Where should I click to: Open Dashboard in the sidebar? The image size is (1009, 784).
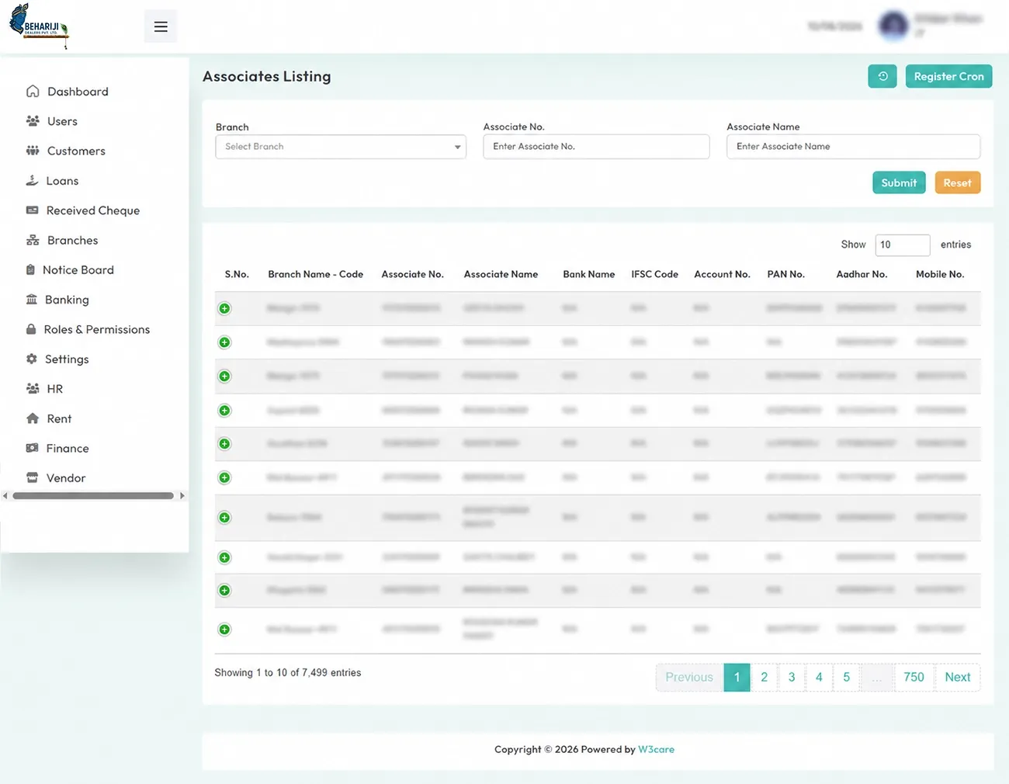[78, 92]
